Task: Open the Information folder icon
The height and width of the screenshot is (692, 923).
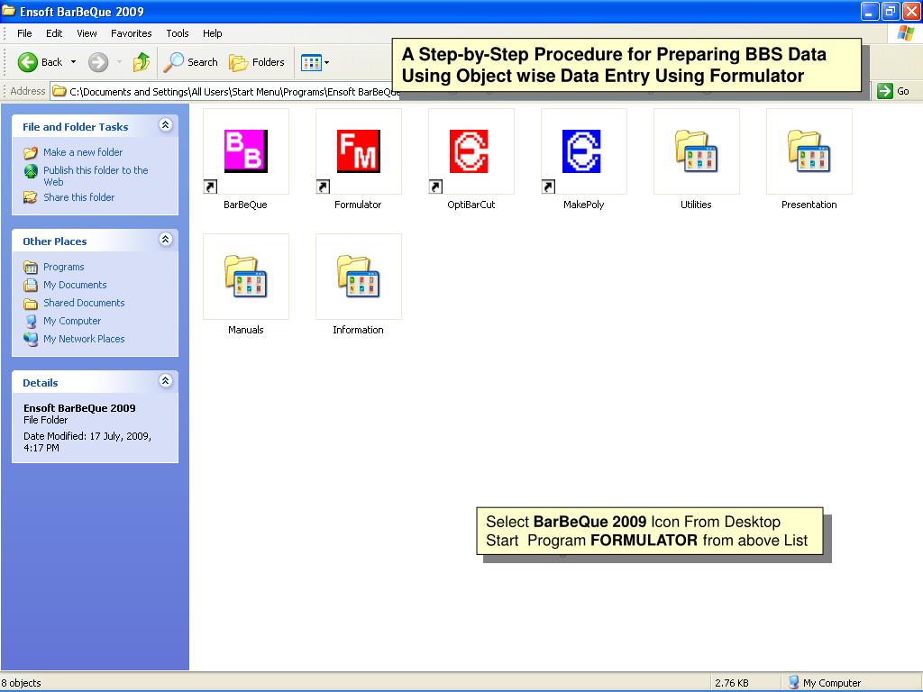Action: [x=359, y=277]
